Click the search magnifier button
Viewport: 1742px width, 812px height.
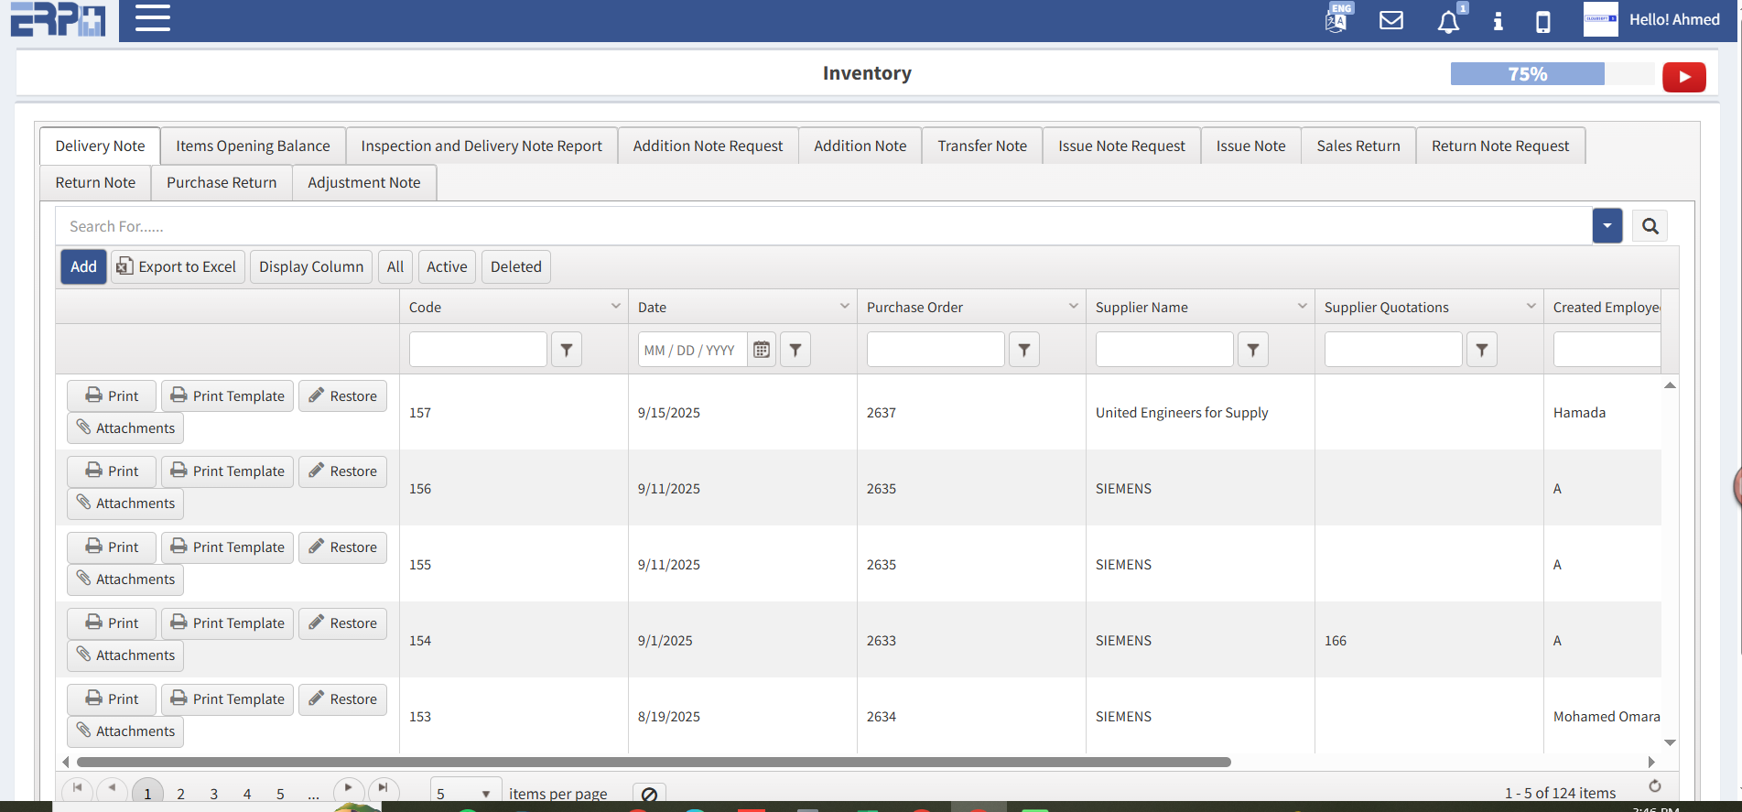click(x=1650, y=226)
